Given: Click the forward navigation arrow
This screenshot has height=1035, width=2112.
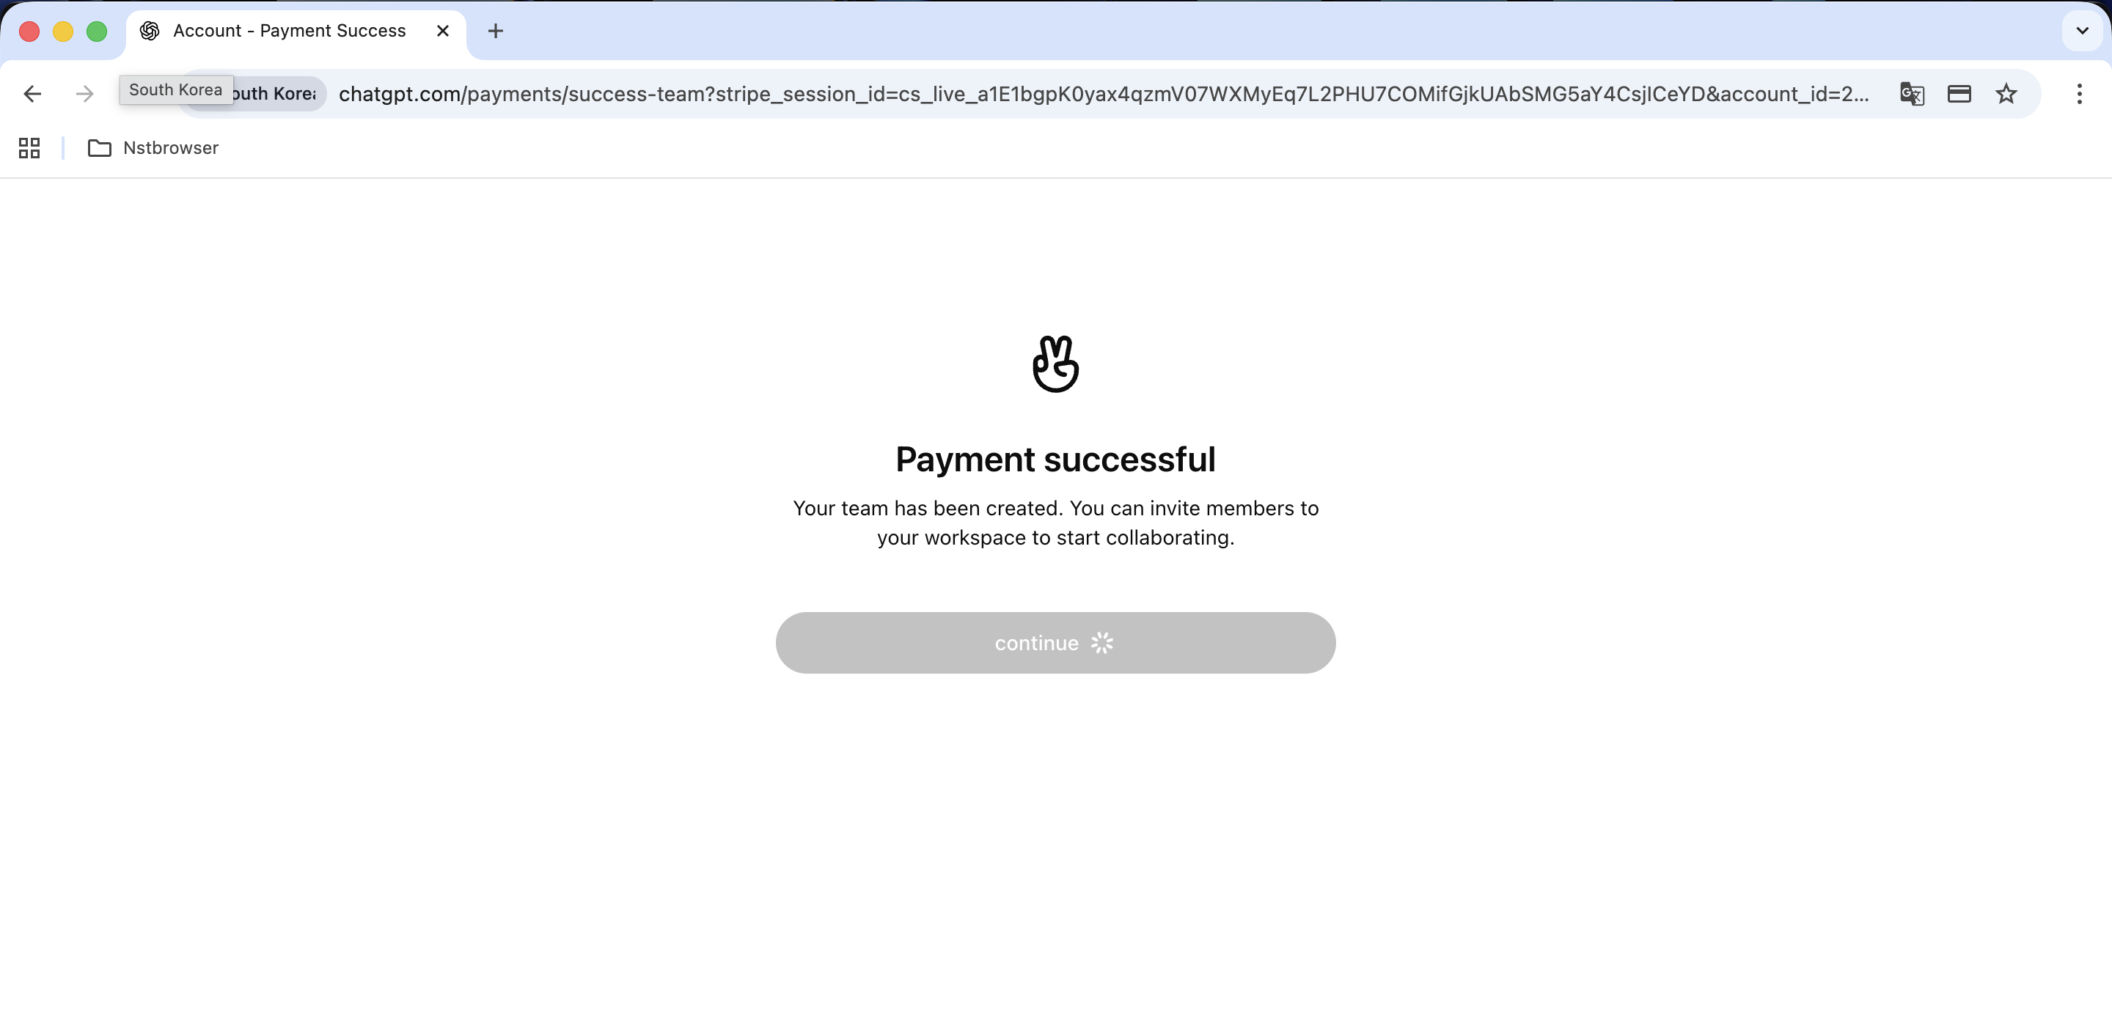Looking at the screenshot, I should pyautogui.click(x=84, y=93).
